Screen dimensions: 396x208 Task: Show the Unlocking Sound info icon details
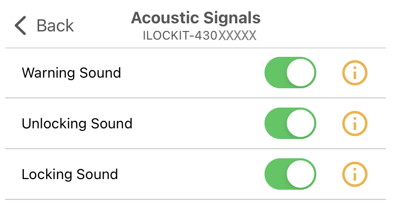pos(354,124)
